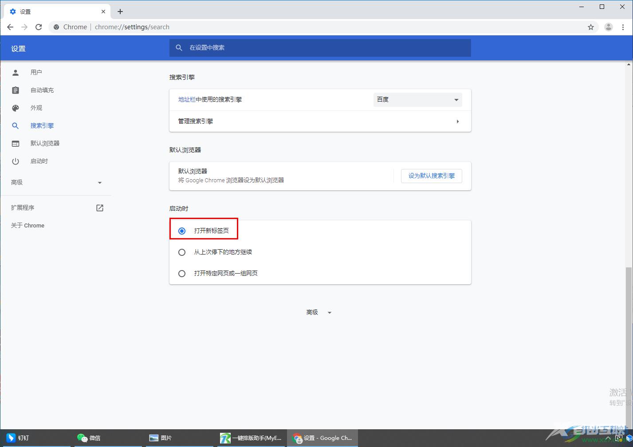Click the 自动填充 clipboard icon
Viewport: 633px width, 447px height.
[16, 90]
